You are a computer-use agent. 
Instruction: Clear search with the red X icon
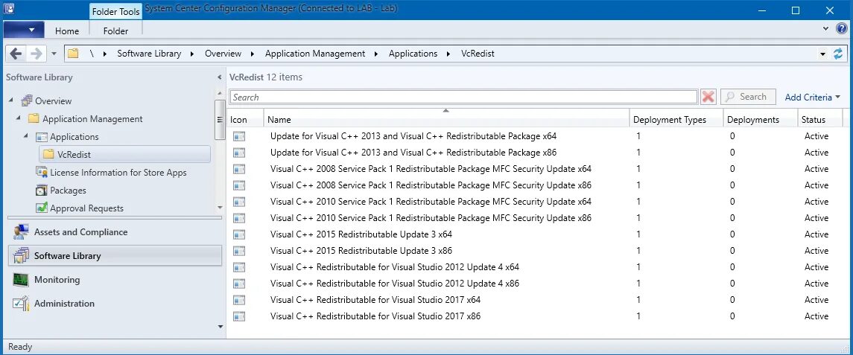click(708, 97)
